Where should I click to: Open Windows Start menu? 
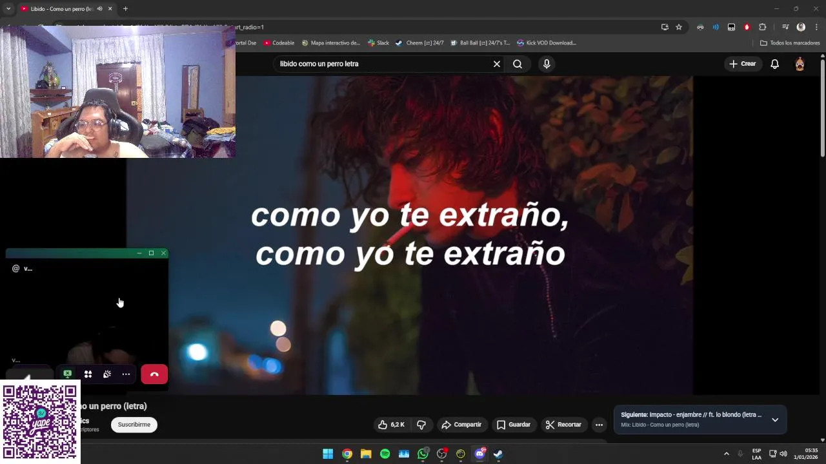pos(328,454)
